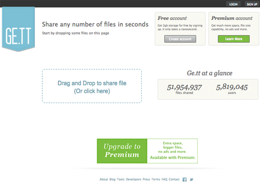Click the Premium account heading

pyautogui.click(x=232, y=18)
